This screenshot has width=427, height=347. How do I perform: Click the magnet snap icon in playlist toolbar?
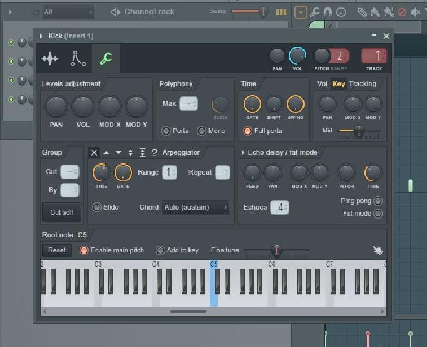328,12
